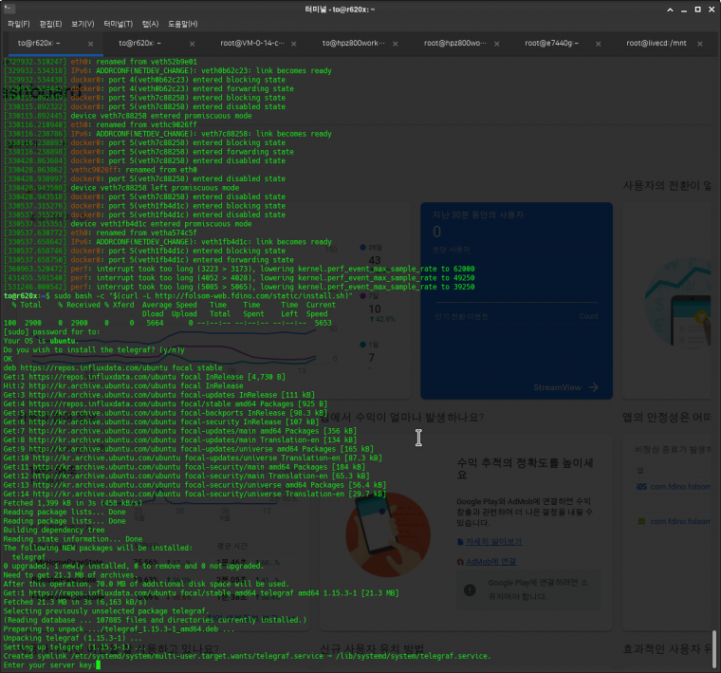The width and height of the screenshot is (721, 673).
Task: Open the 보기(V) menu
Action: click(x=83, y=24)
